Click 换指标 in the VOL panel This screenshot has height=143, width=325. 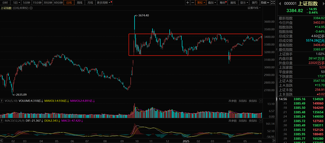(x=253, y=101)
